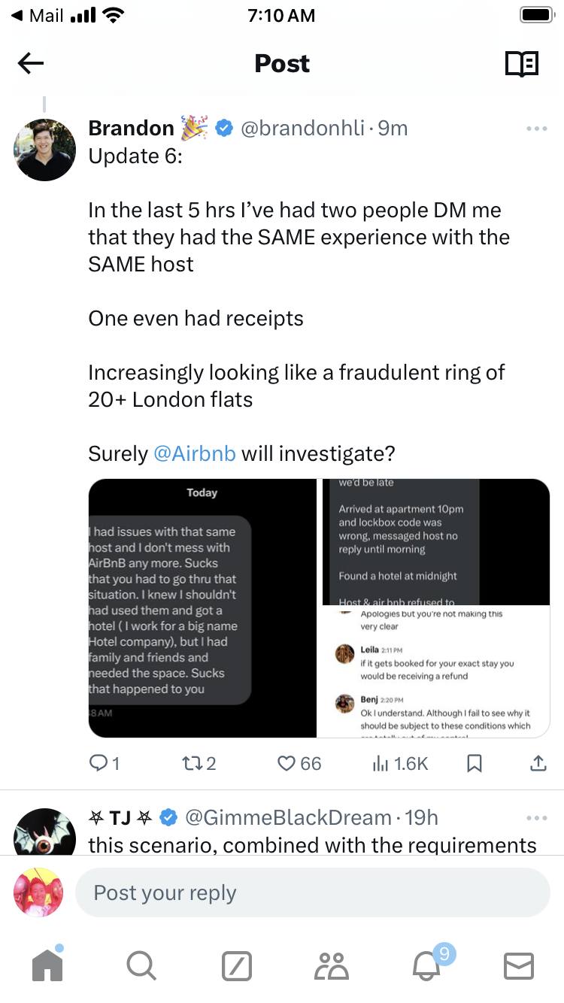Share post via upload arrow icon
The image size is (564, 1003).
(538, 763)
